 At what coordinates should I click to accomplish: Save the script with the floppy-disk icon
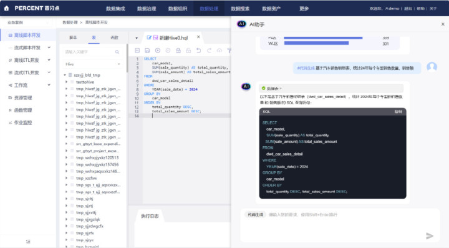147,51
